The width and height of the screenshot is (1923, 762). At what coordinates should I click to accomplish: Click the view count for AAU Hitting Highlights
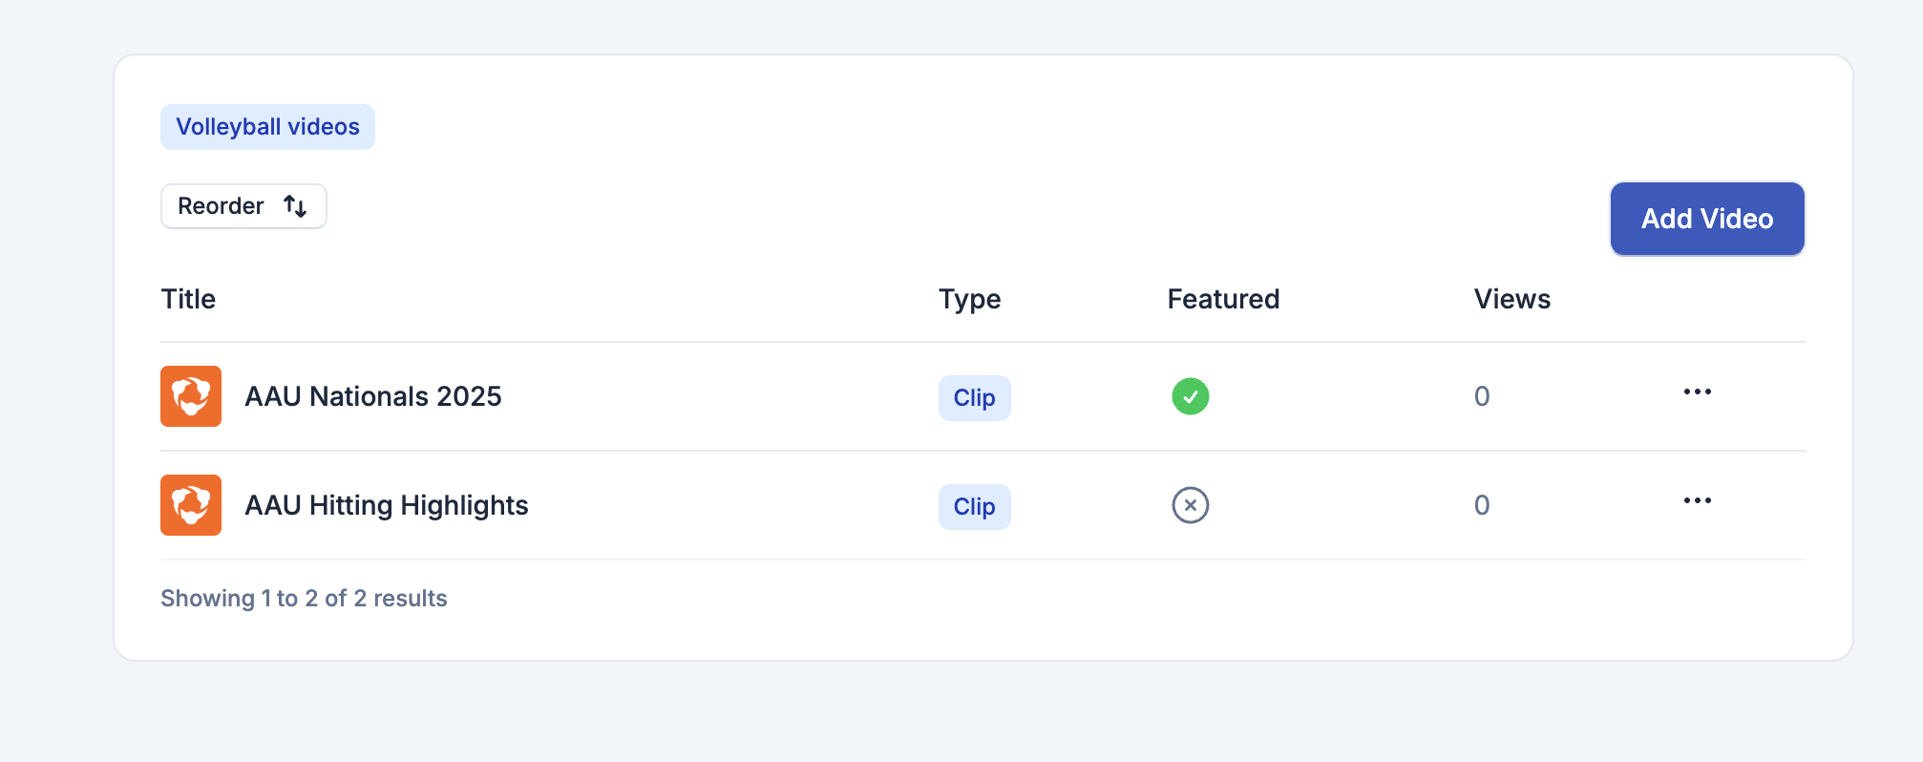click(1482, 505)
